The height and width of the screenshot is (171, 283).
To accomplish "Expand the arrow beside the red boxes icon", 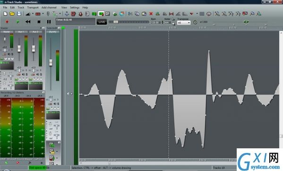I will pyautogui.click(x=43, y=14).
